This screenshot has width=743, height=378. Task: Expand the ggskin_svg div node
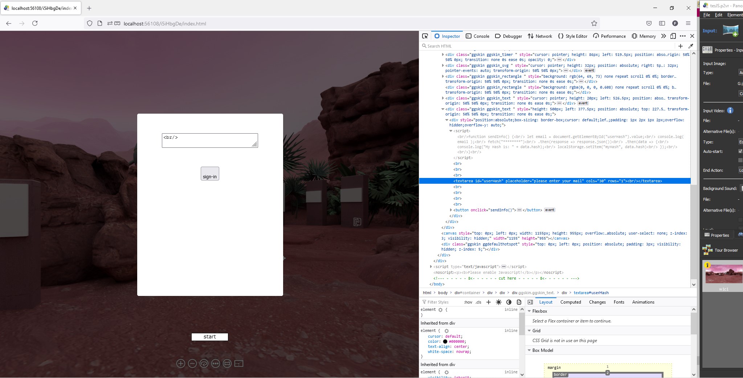[443, 66]
